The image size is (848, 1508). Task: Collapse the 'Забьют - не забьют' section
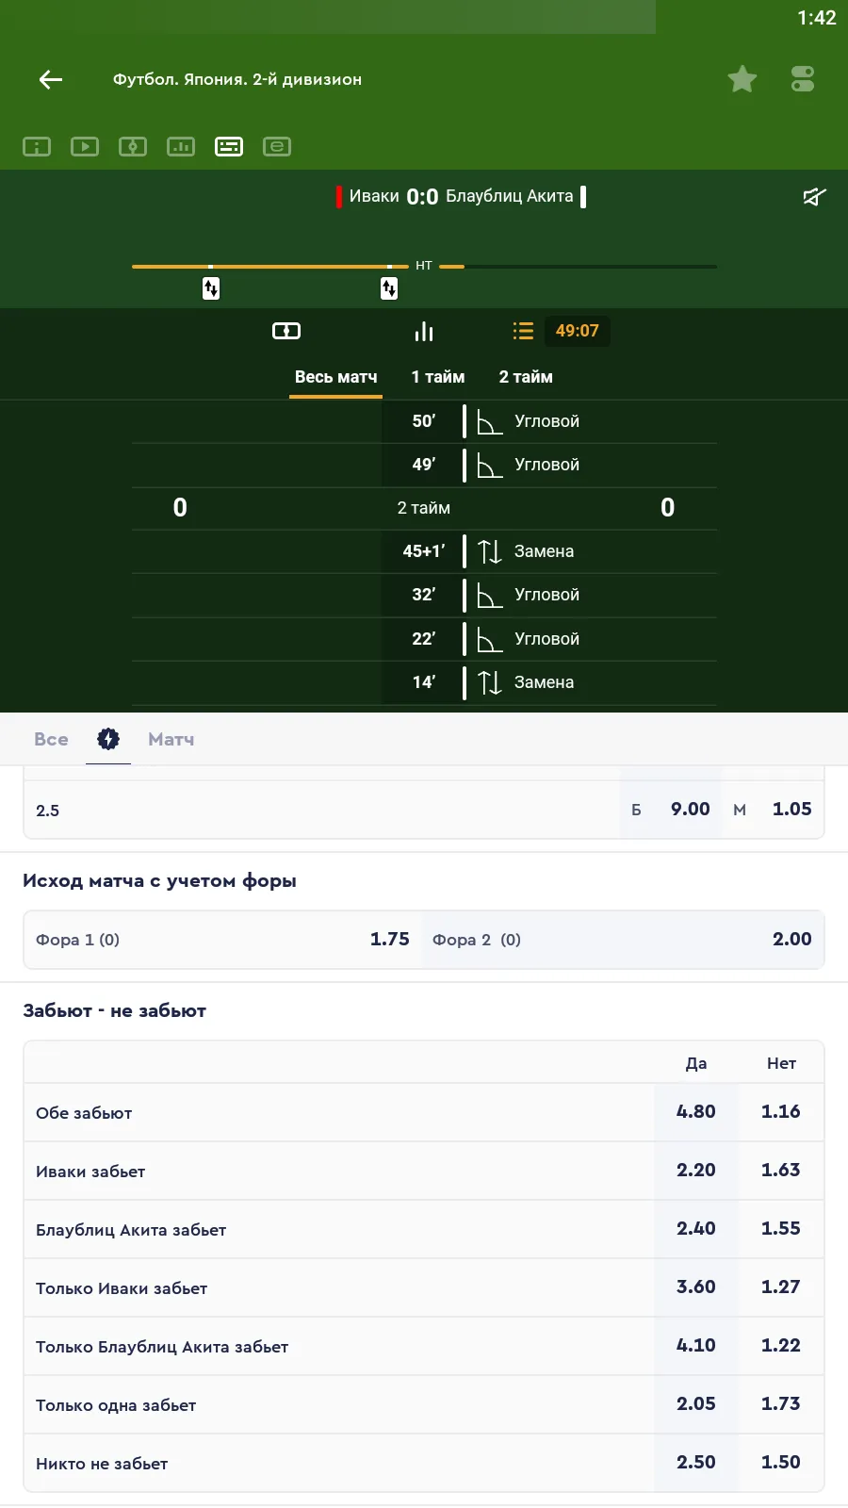[x=115, y=1011]
